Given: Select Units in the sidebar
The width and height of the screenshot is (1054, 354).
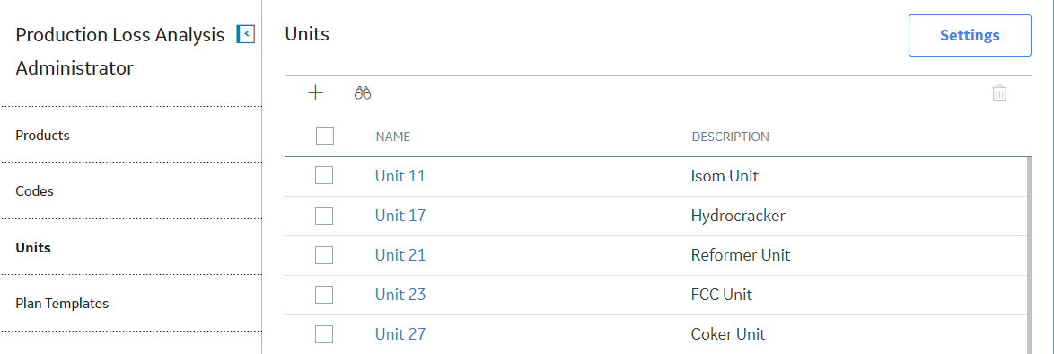Looking at the screenshot, I should [33, 248].
